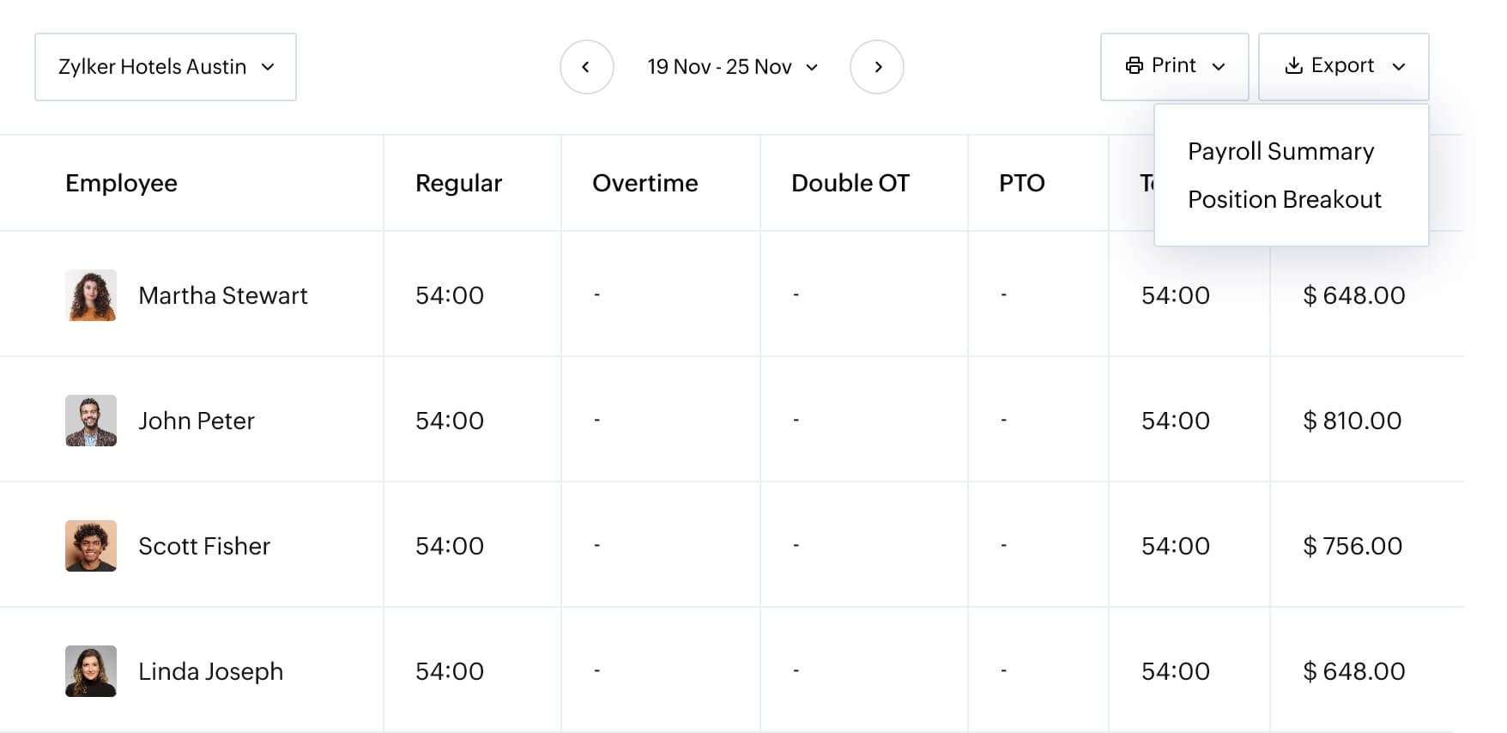Click the printer icon in the Print button
The height and width of the screenshot is (733, 1507).
1135,65
